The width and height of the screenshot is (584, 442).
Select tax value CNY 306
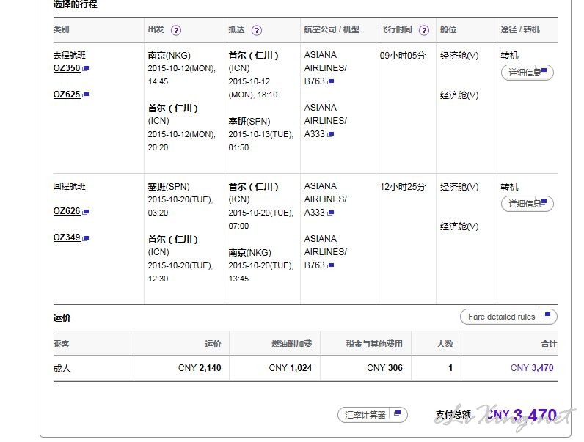(384, 367)
